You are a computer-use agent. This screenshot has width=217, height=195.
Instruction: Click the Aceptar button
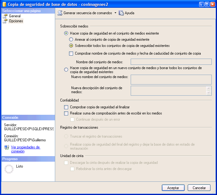[x=173, y=188]
